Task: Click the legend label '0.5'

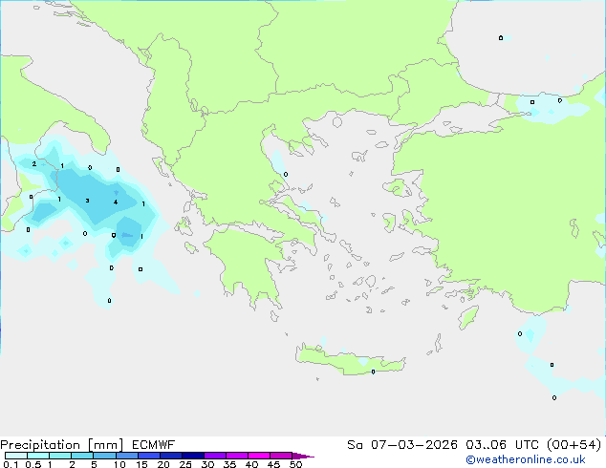Action: pos(33,464)
